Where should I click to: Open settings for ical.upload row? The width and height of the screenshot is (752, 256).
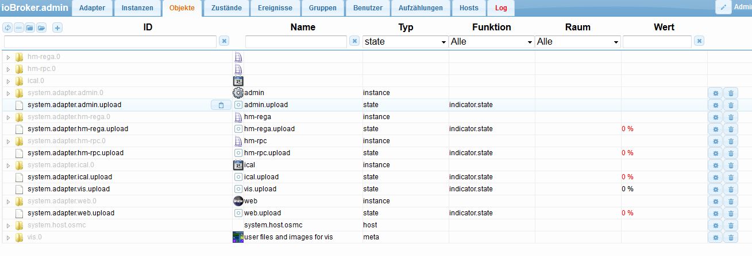pyautogui.click(x=715, y=177)
